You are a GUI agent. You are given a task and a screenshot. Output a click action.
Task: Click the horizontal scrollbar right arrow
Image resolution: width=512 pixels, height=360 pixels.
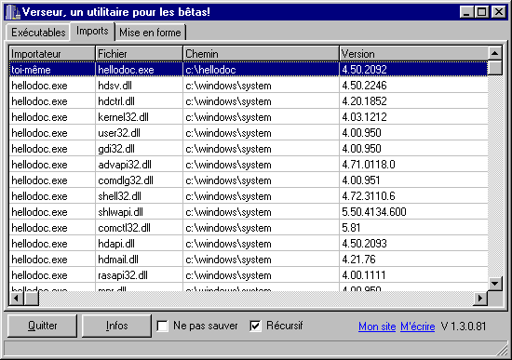[x=480, y=298]
